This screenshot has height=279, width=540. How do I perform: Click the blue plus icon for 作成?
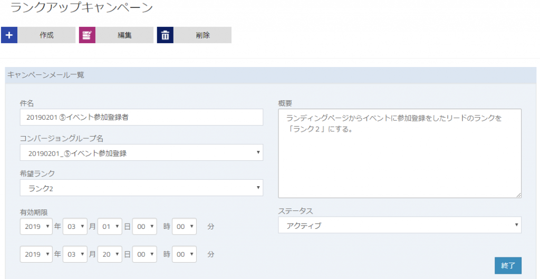coord(9,35)
